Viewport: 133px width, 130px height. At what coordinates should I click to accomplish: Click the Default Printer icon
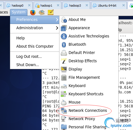64,53
